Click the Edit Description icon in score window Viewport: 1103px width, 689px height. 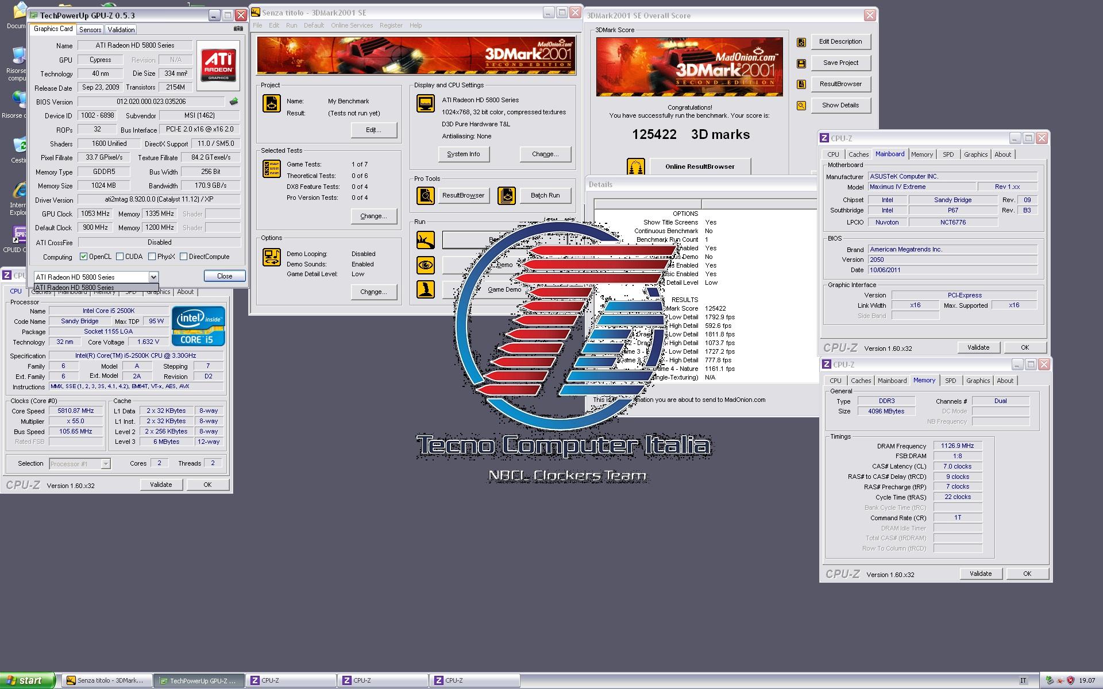pos(801,42)
